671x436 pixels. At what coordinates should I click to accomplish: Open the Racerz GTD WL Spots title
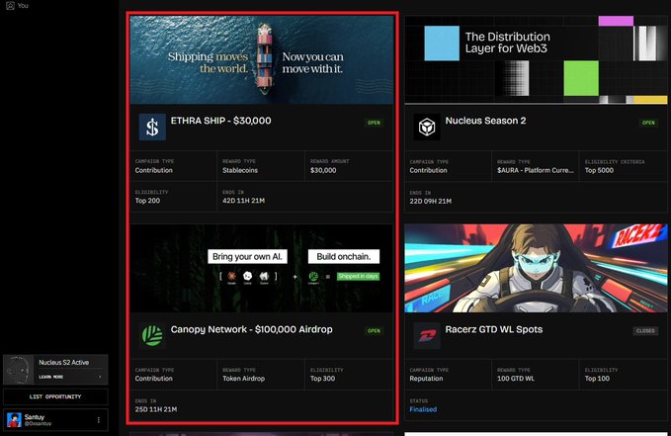click(x=494, y=329)
